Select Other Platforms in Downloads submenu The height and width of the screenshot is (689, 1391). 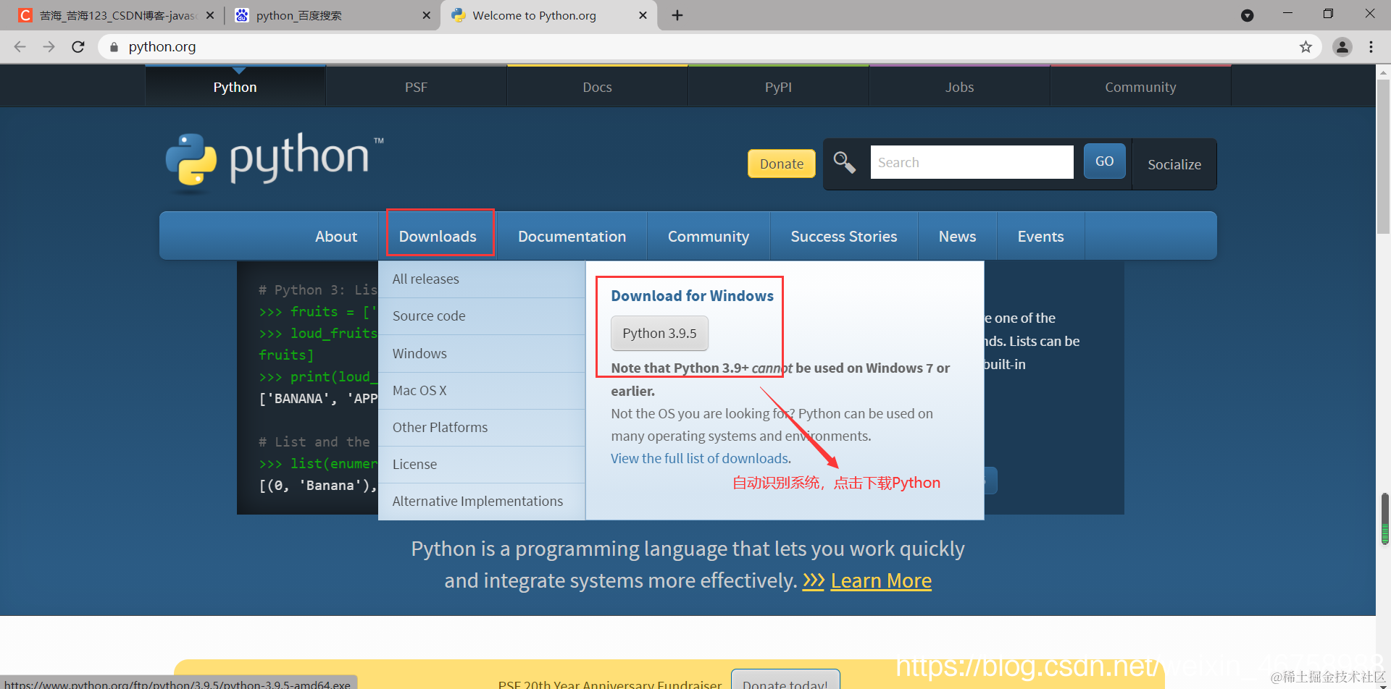click(482, 428)
